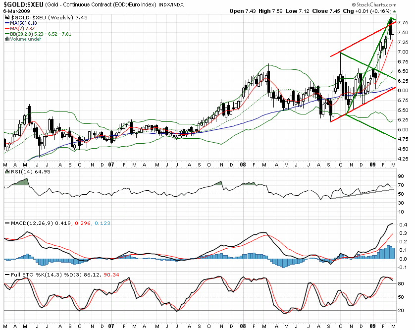
Task: Click the $GOLD:$XEU chart title
Action: click(23, 4)
